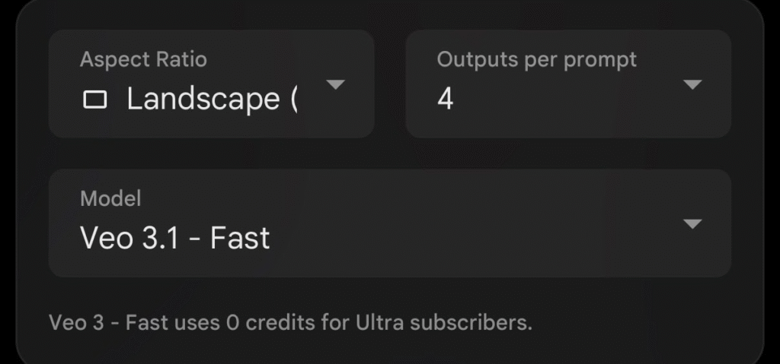The image size is (780, 364).
Task: Click the Model dropdown arrow icon
Action: coord(692,223)
